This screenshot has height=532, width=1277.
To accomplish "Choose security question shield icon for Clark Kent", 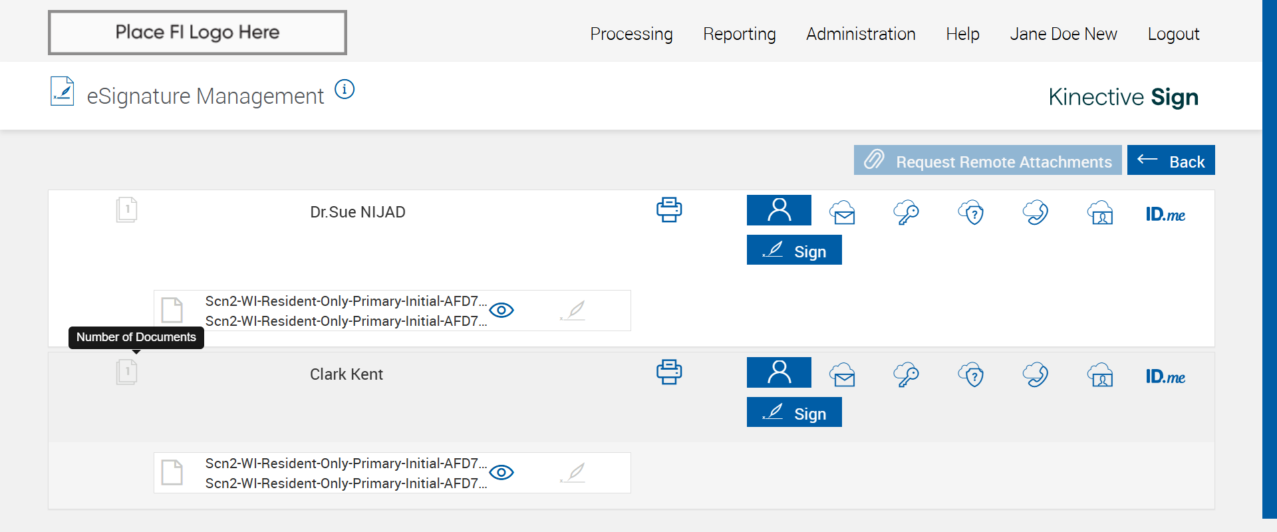I will click(971, 375).
